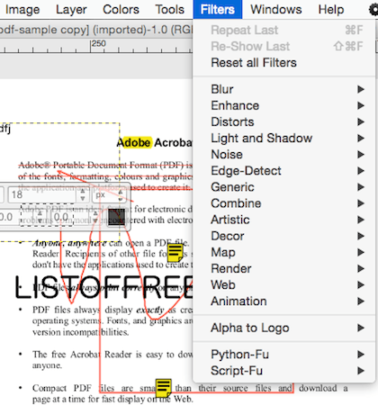Click the font size 18 stepper arrows
The image size is (378, 405).
pyautogui.click(x=83, y=194)
